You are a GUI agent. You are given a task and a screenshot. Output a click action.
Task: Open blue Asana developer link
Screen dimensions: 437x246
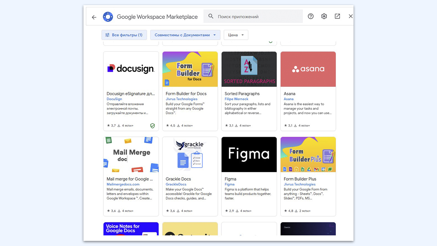288,99
